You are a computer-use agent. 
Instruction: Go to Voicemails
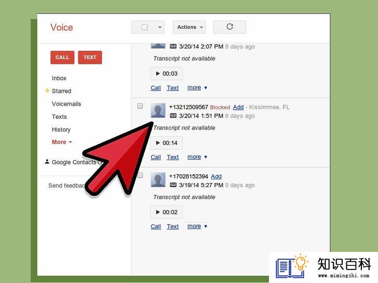pos(66,104)
